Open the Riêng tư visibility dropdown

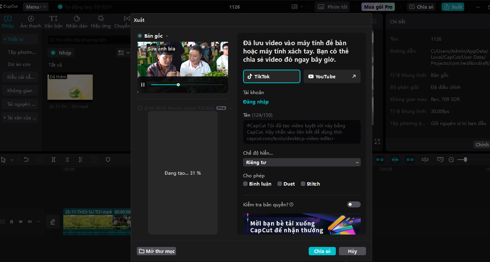[302, 162]
